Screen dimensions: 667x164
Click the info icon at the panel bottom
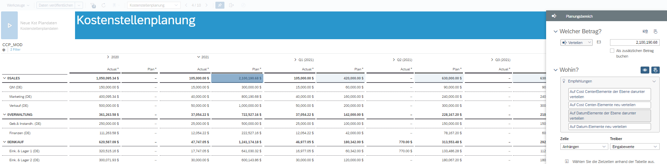click(x=567, y=162)
